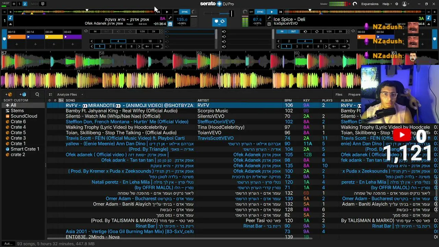439x247 pixels.
Task: Click the key lock music note on deck 1
Action: click(x=10, y=18)
